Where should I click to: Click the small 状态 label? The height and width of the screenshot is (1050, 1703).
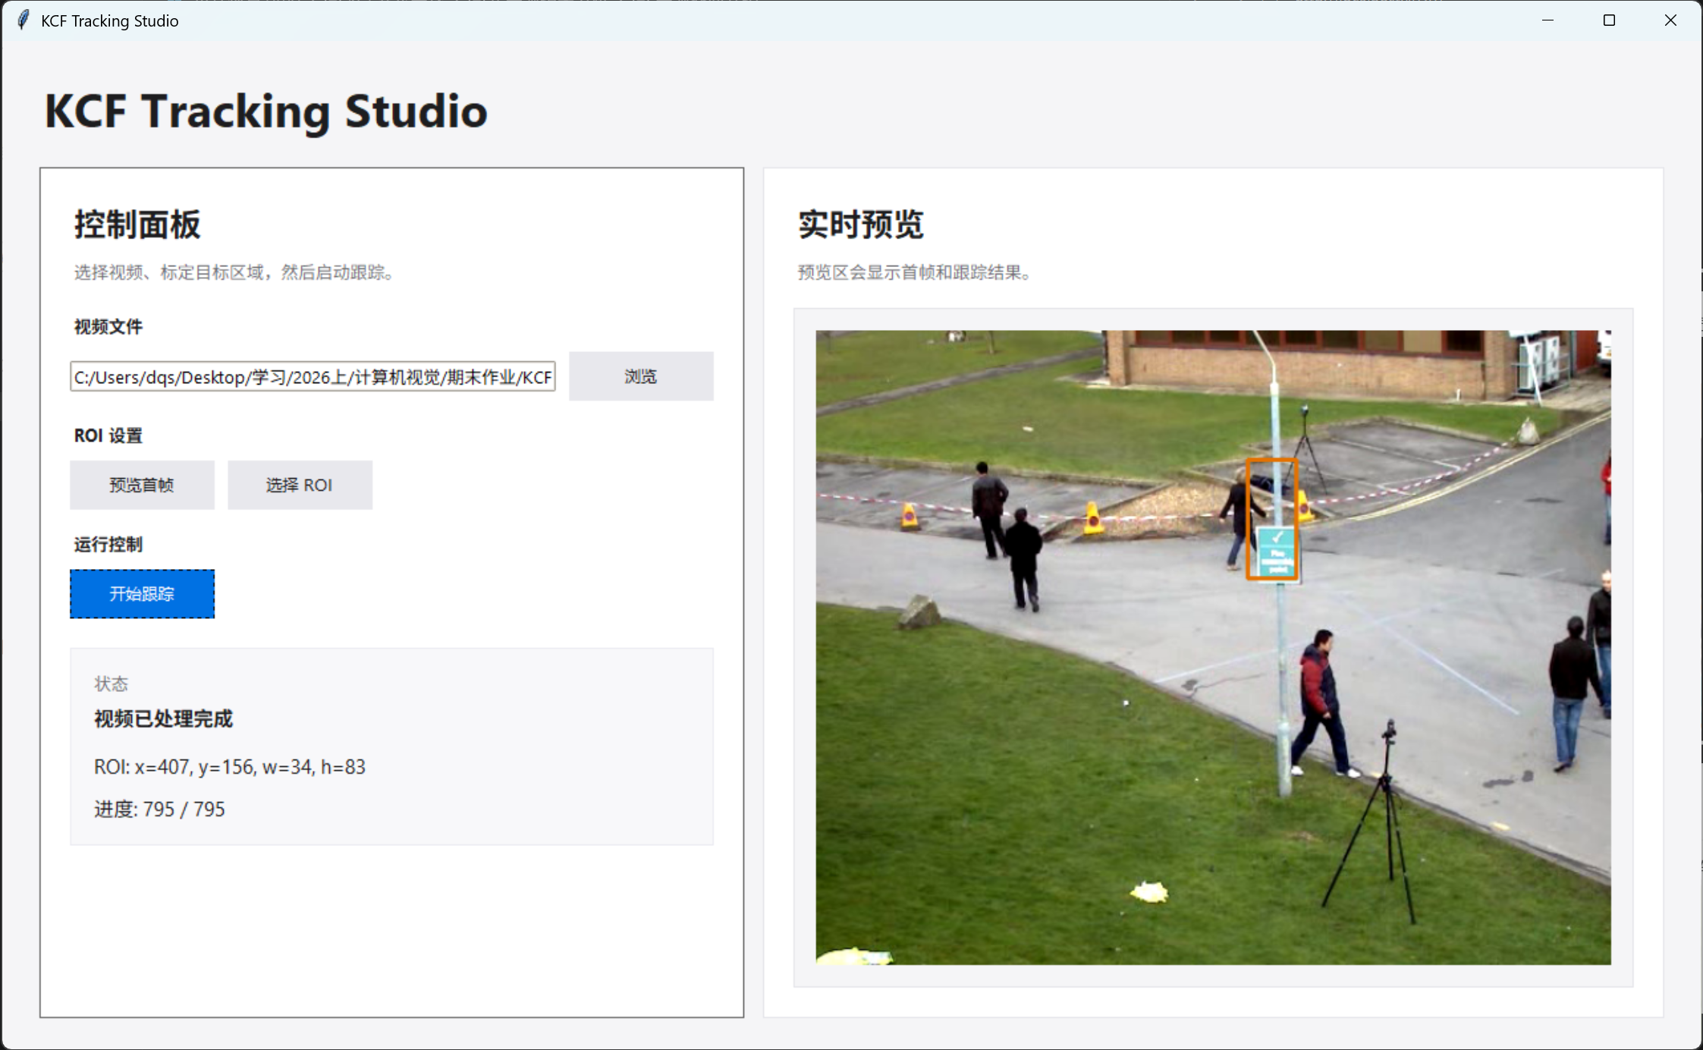[111, 684]
